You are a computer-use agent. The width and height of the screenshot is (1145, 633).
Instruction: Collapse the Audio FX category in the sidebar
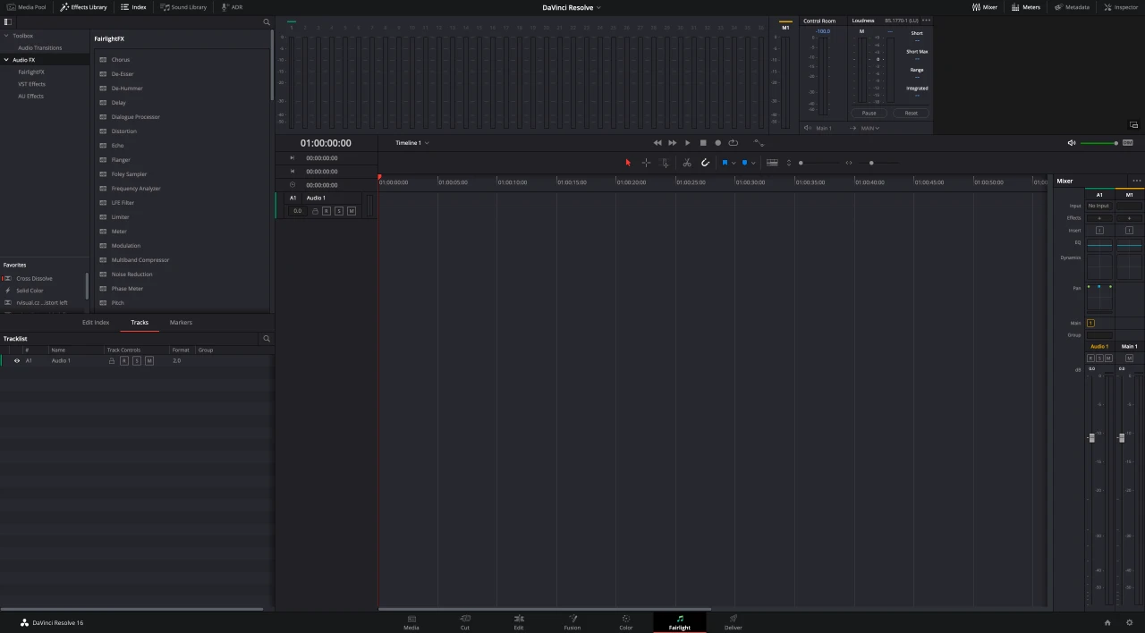tap(6, 59)
